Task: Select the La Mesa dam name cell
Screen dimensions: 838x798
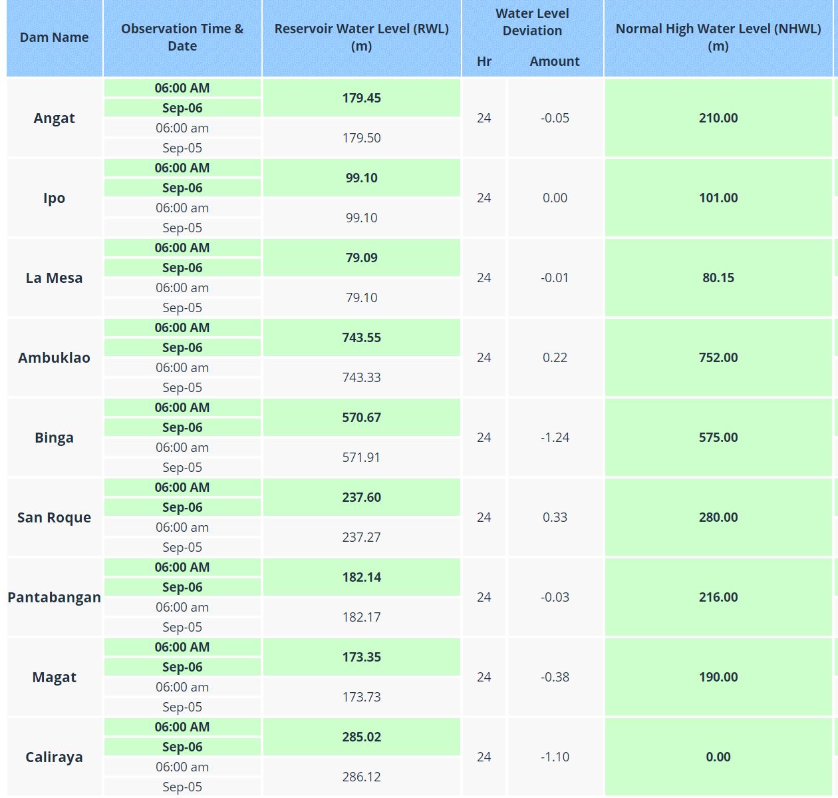Action: tap(54, 278)
